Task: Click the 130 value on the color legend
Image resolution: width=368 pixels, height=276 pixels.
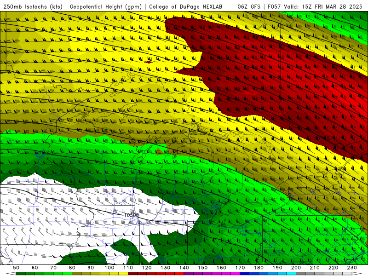Action: click(x=166, y=268)
